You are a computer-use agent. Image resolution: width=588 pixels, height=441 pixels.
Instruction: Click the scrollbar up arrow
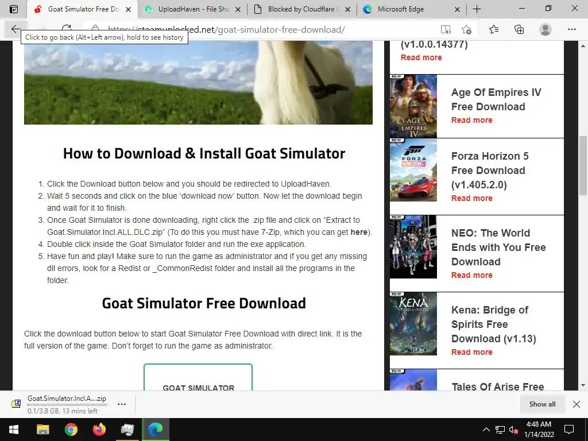click(583, 46)
